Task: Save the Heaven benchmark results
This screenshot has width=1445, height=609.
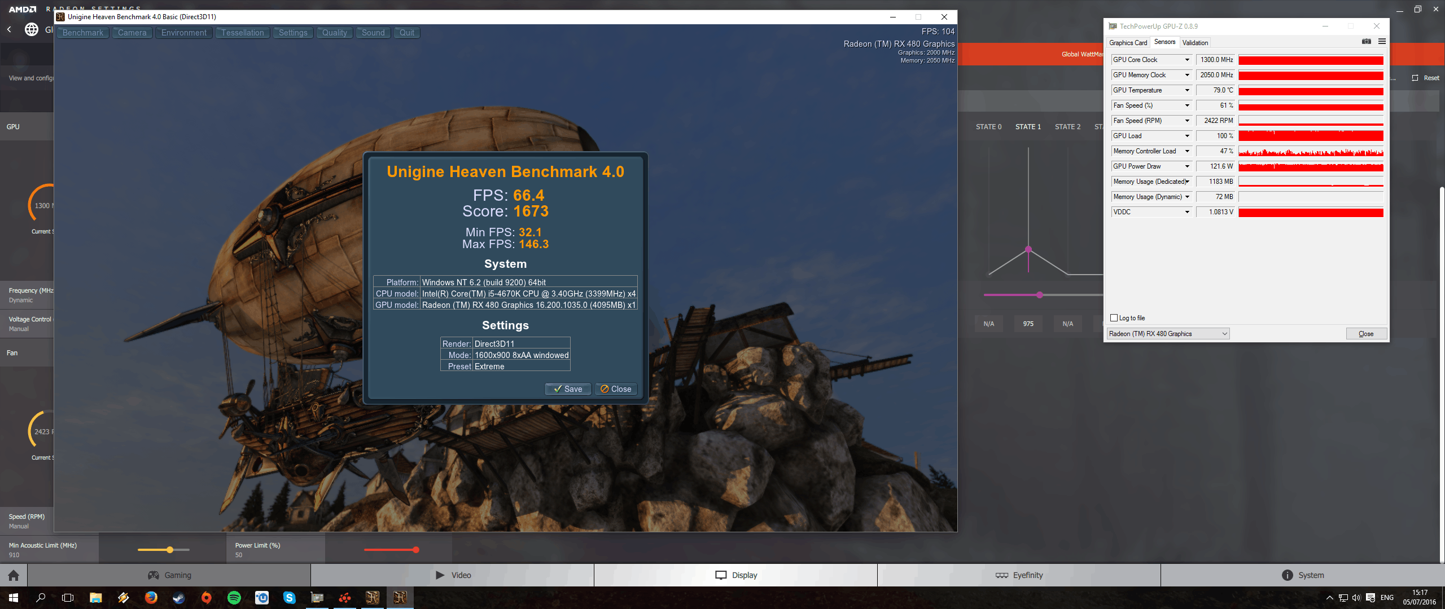Action: pyautogui.click(x=568, y=389)
